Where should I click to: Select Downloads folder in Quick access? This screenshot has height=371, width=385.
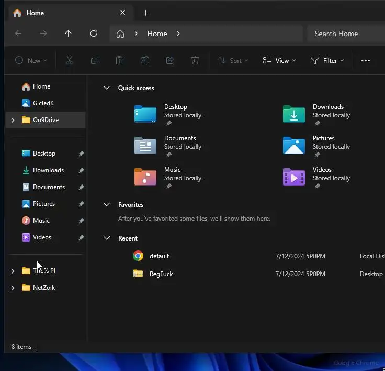coord(316,114)
